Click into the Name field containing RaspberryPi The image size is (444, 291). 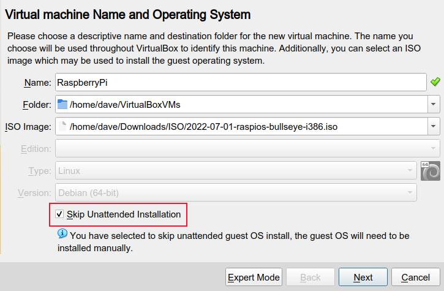coord(241,82)
